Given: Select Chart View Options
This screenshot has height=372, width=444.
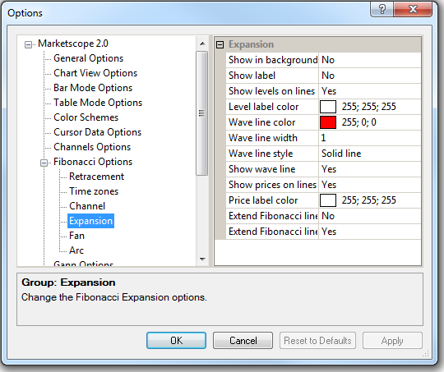Looking at the screenshot, I should tap(95, 73).
